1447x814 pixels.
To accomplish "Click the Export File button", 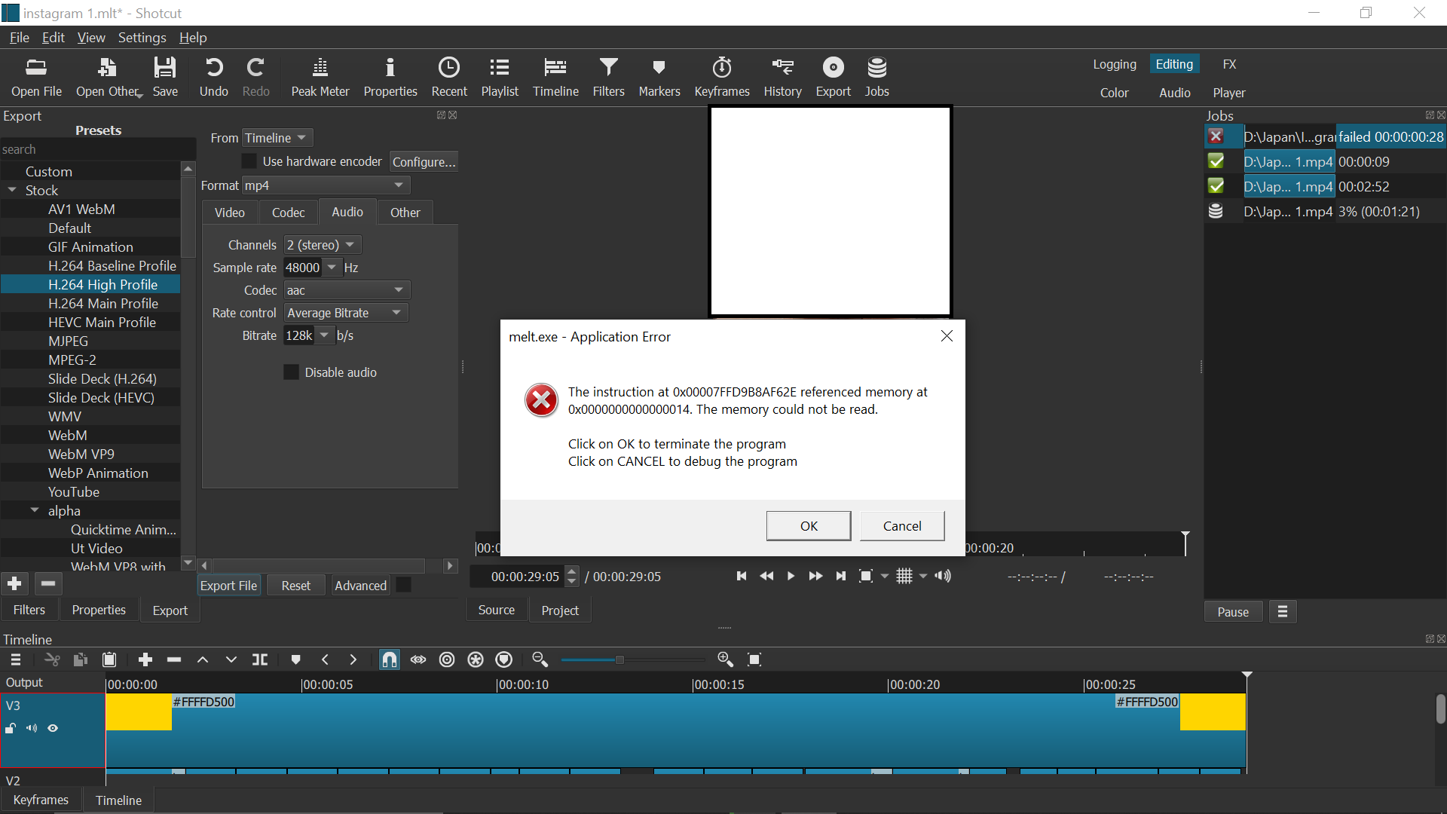I will click(229, 586).
